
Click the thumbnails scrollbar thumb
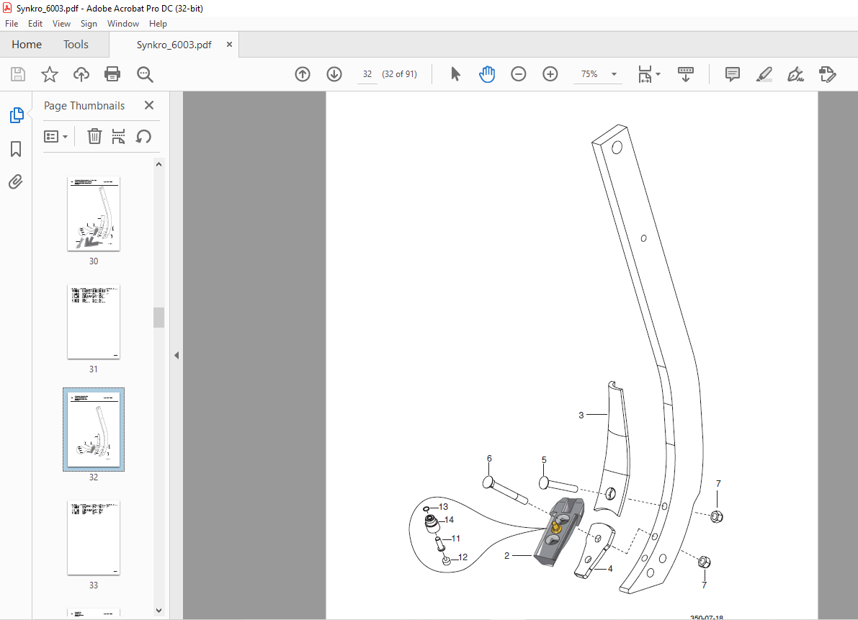coord(158,317)
